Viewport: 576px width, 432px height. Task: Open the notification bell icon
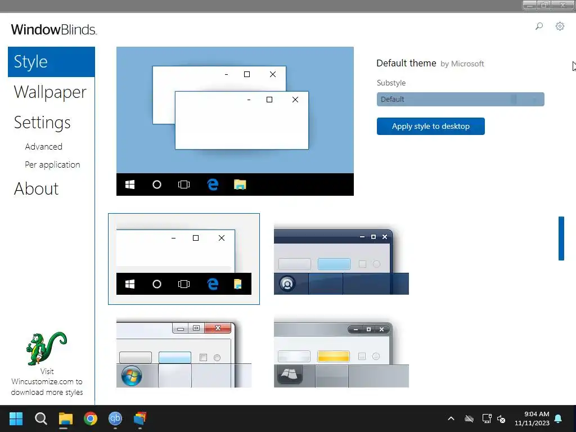558,418
